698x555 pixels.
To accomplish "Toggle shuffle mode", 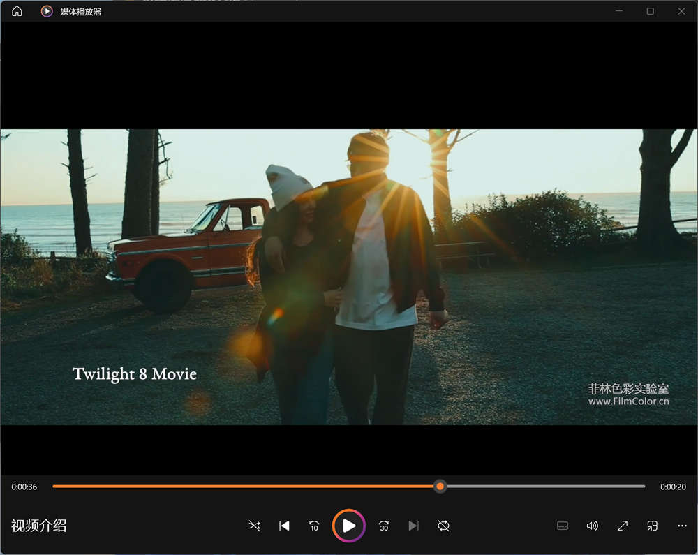I will coord(255,526).
